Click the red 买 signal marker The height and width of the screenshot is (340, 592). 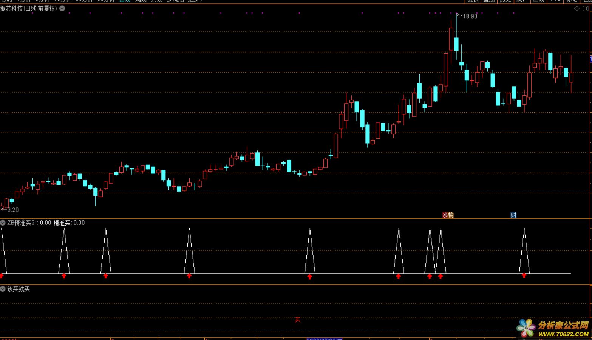298,320
